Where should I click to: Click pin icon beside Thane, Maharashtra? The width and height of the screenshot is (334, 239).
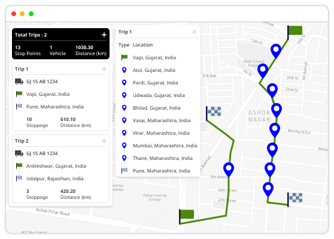point(124,158)
